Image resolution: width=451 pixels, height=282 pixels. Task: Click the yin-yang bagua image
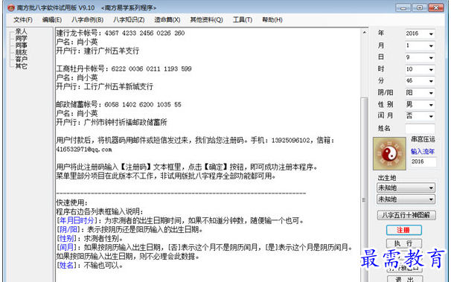coord(389,153)
